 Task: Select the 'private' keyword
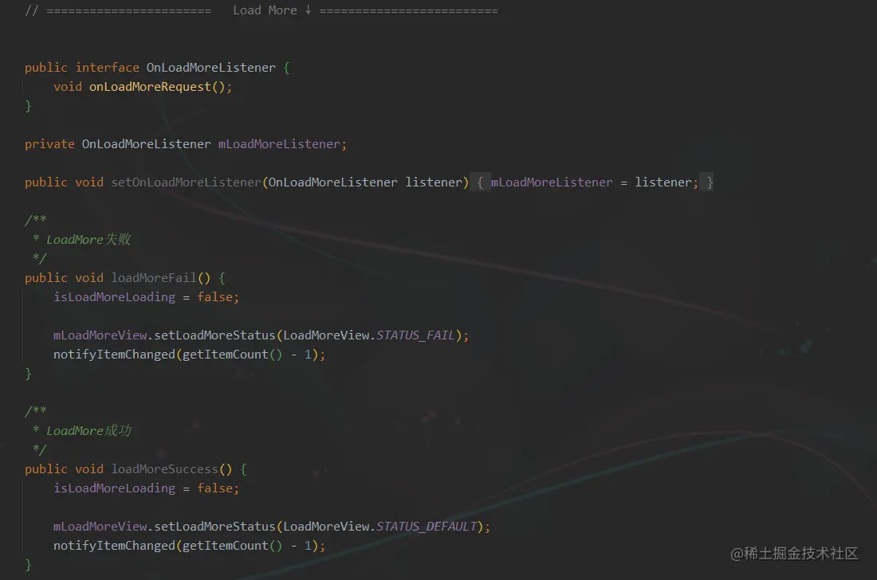click(x=49, y=144)
